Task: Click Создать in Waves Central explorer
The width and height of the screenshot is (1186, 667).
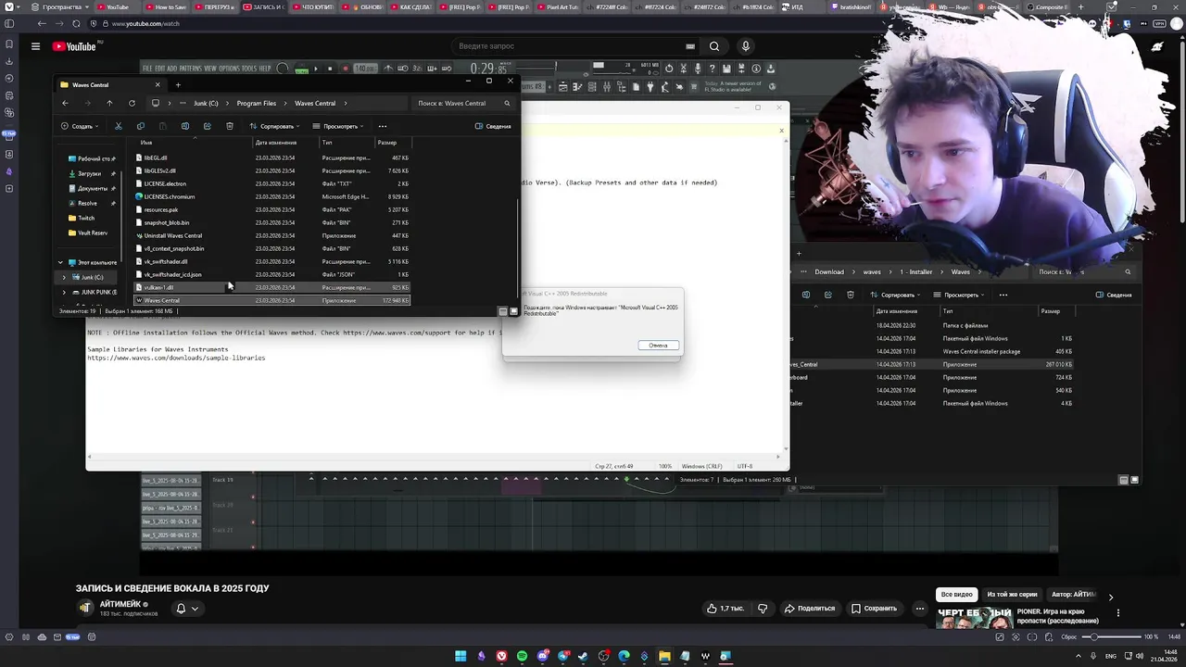Action: (79, 126)
